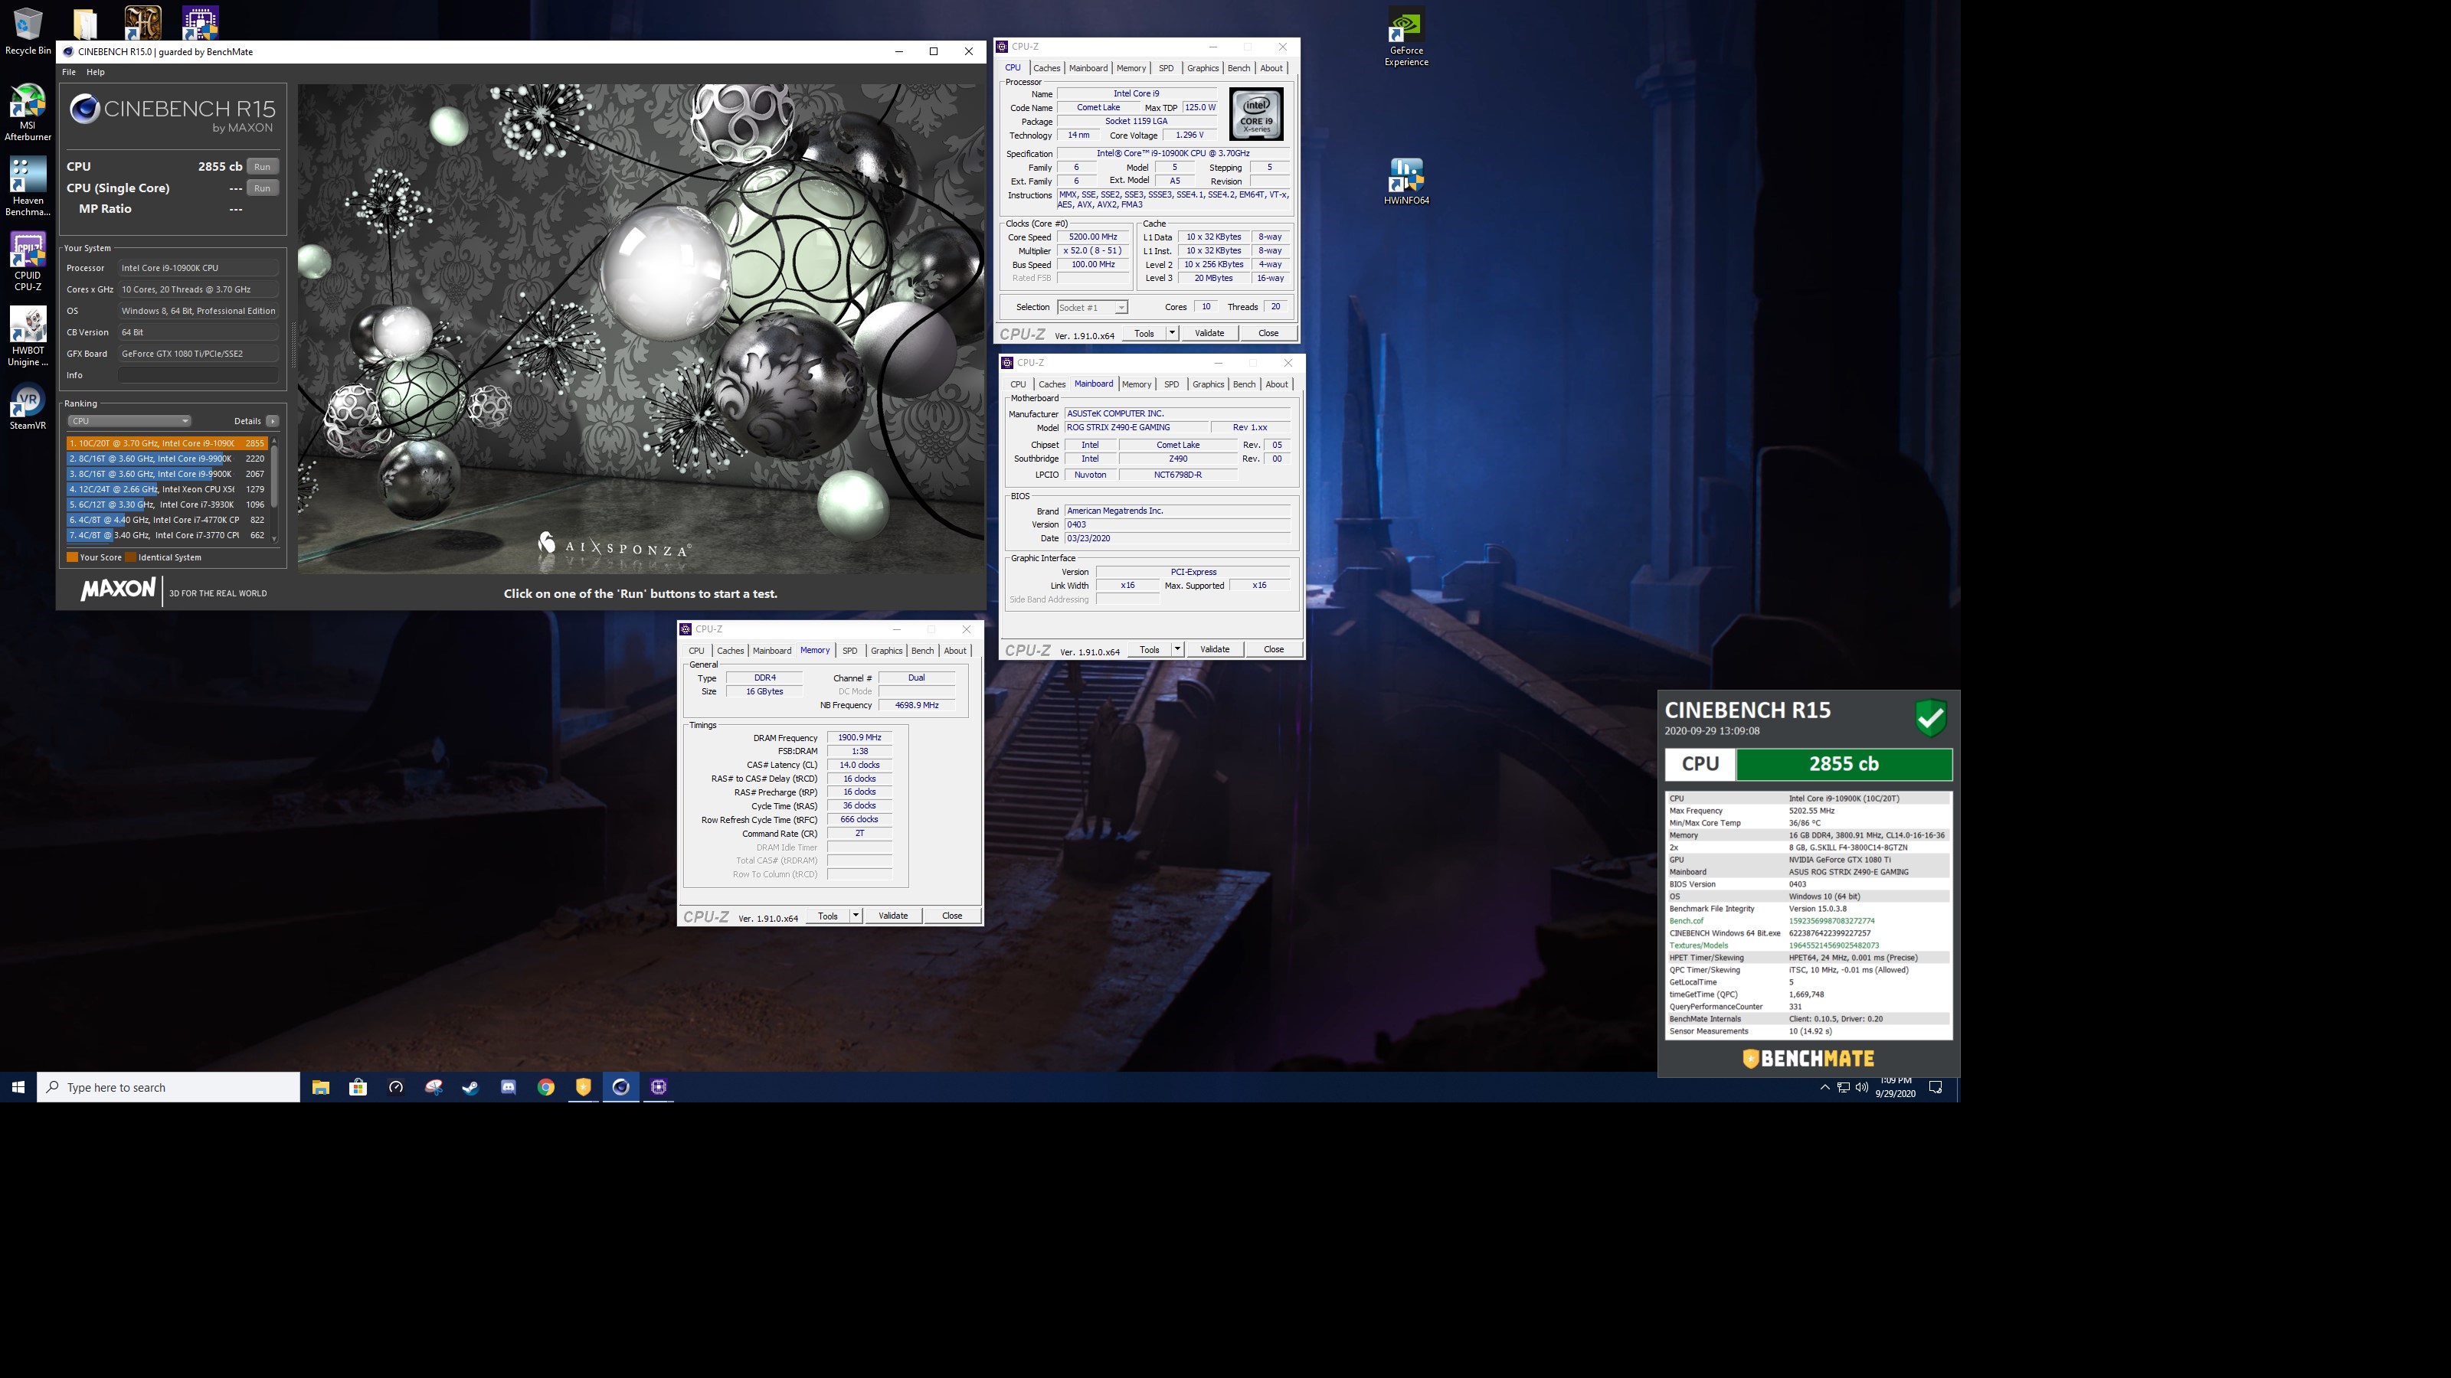Click the Info input field in Cinebench
Viewport: 2451px width, 1378px height.
coord(198,376)
